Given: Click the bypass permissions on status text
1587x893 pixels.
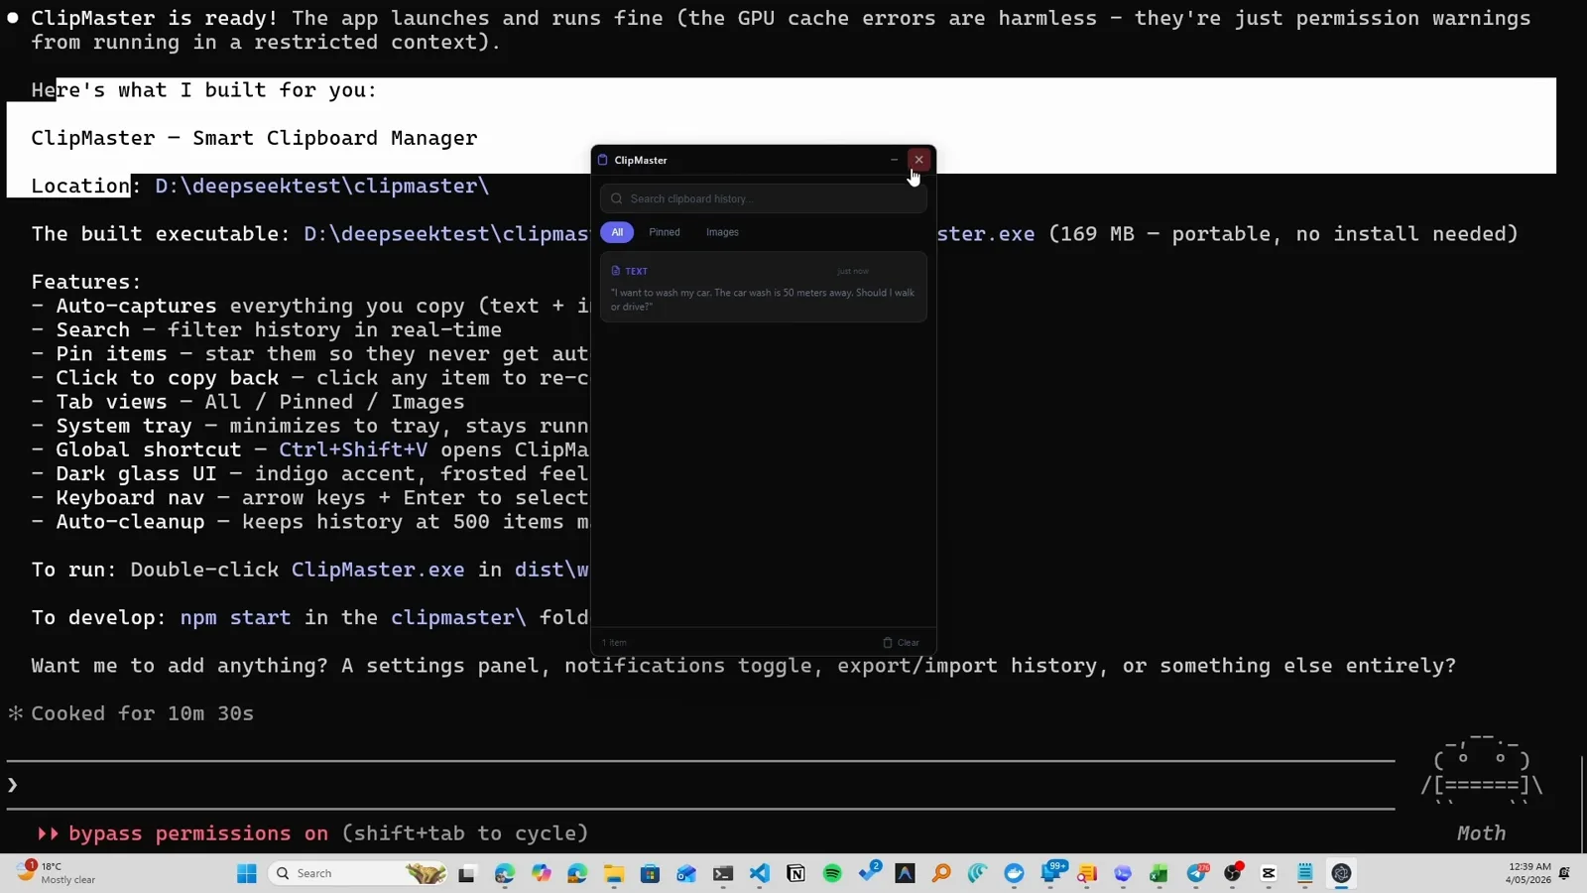Looking at the screenshot, I should tap(198, 832).
